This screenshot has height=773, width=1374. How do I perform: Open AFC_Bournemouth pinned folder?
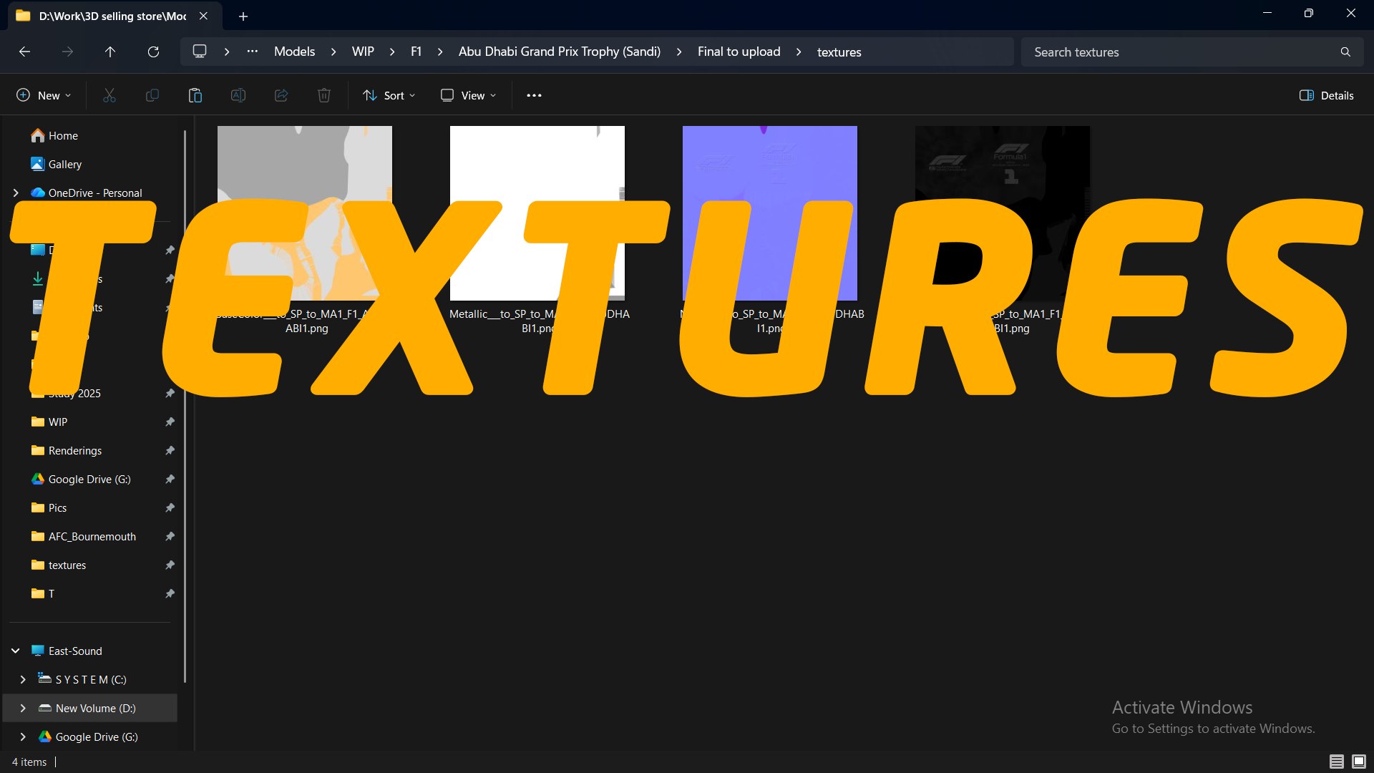84,536
